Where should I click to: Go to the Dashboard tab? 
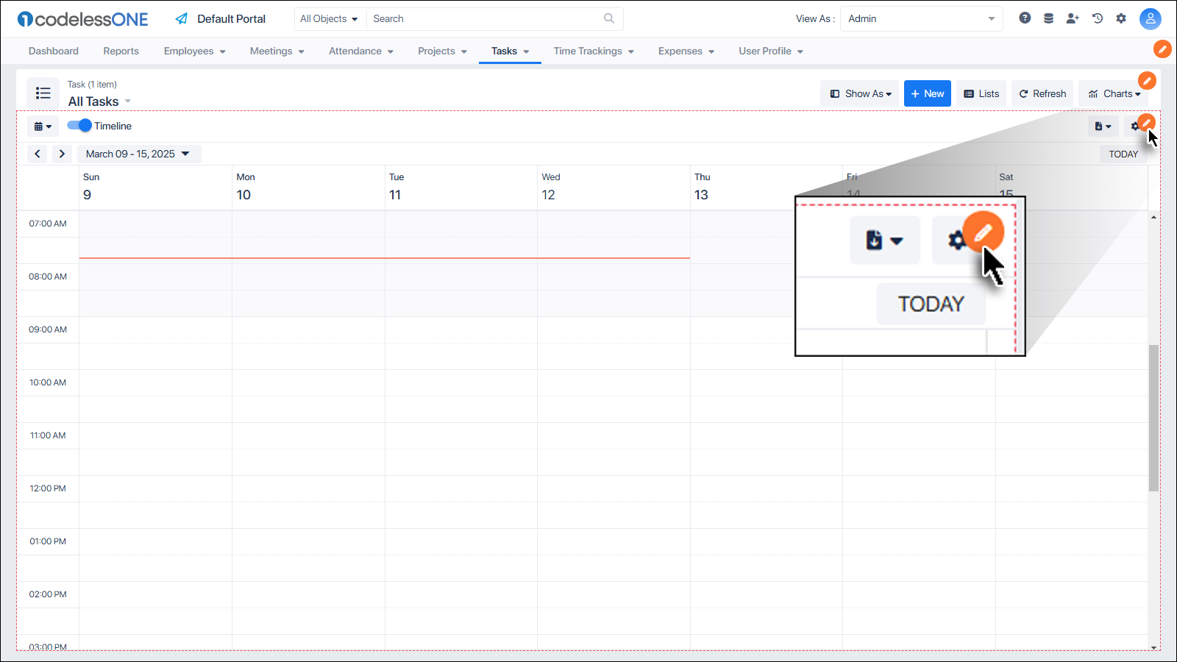click(x=54, y=51)
